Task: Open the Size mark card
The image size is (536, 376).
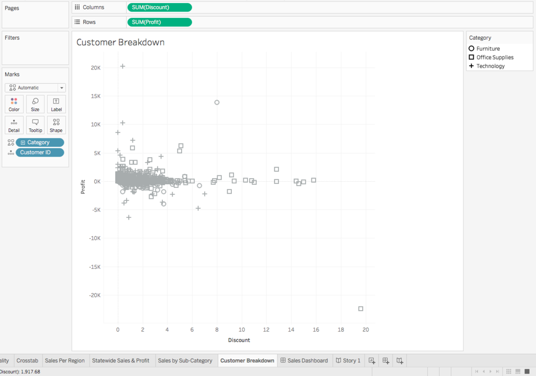Action: coord(35,104)
